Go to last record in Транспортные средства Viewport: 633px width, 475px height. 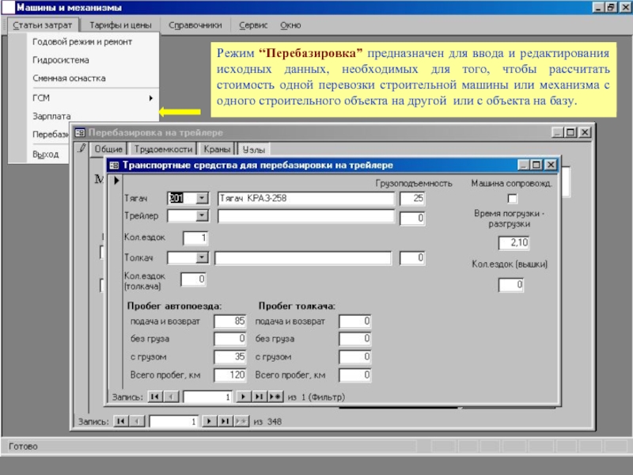coord(260,397)
